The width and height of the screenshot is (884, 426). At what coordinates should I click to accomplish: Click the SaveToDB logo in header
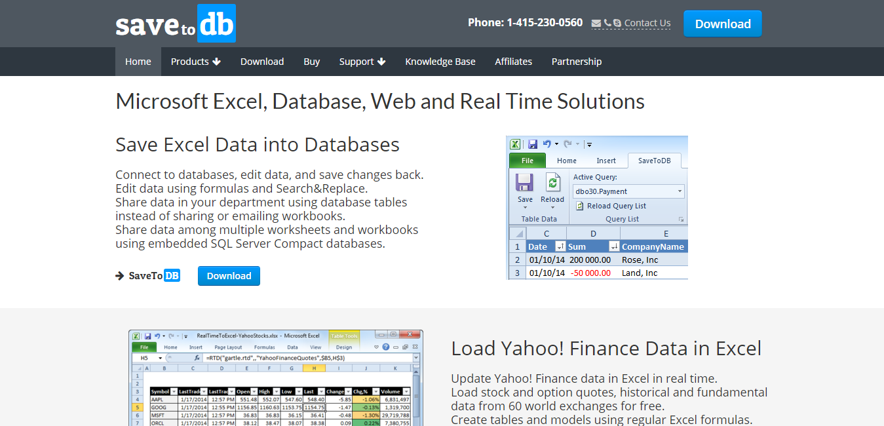tap(176, 24)
